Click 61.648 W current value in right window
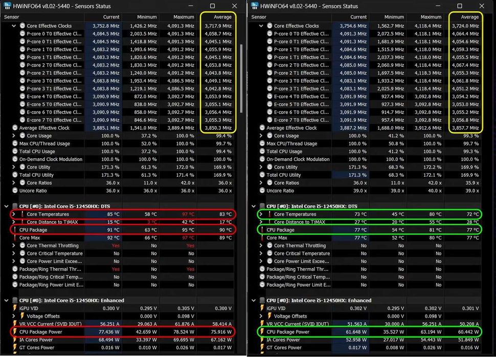496x357 pixels. click(356, 332)
